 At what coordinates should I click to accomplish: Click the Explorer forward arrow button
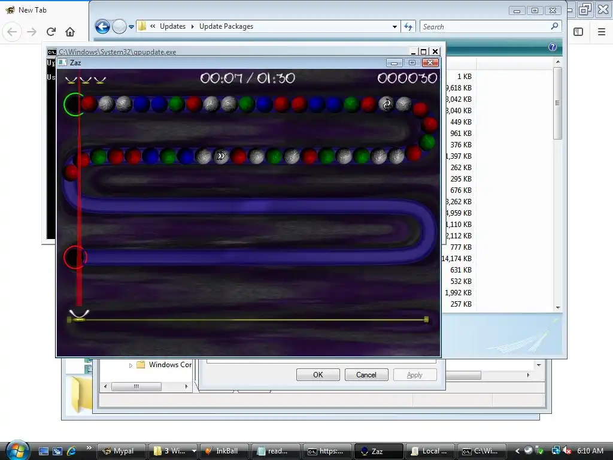coord(119,26)
